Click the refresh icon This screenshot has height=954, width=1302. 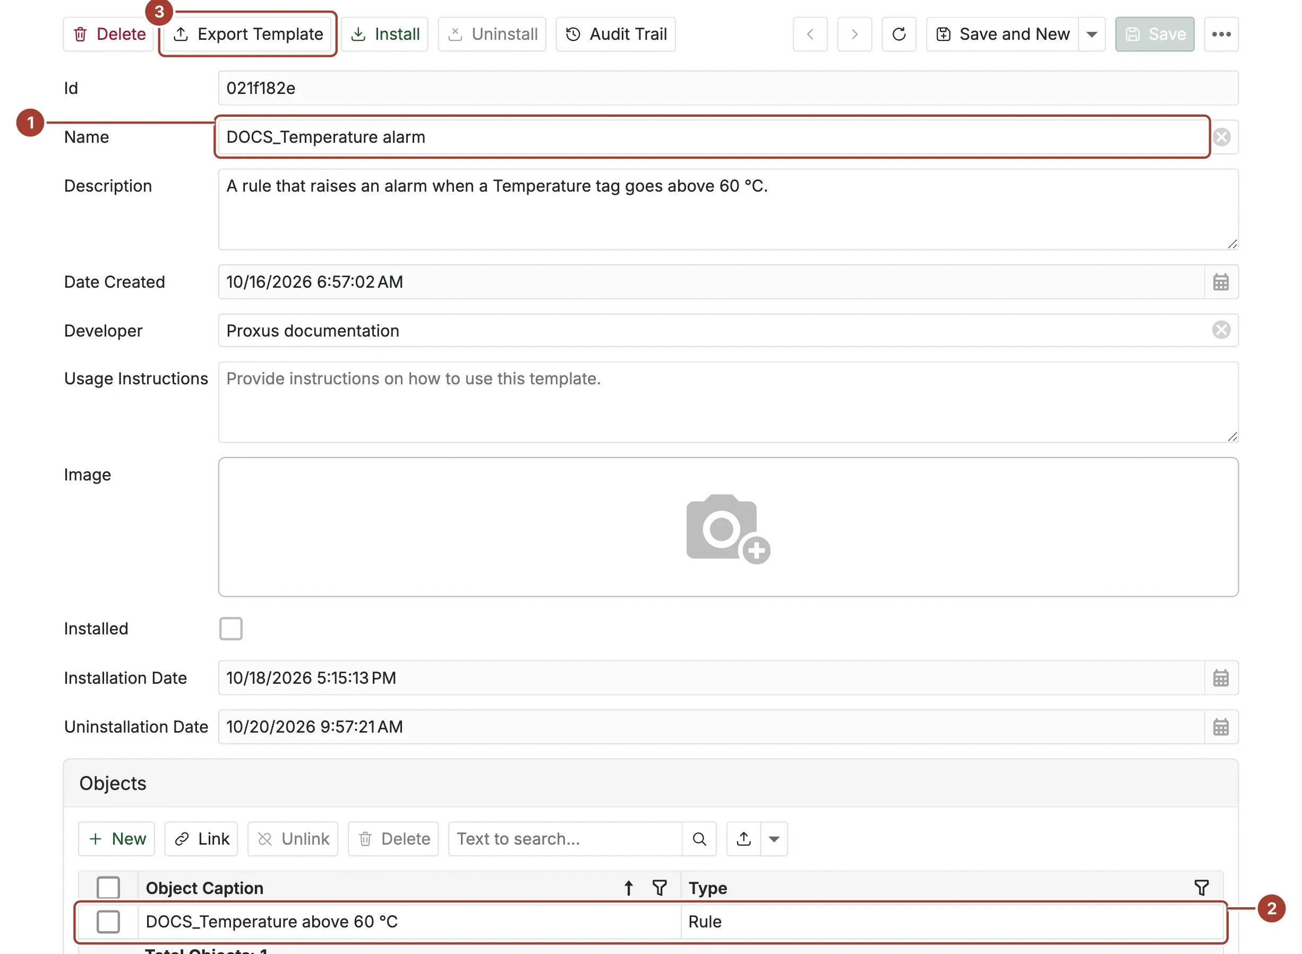click(900, 34)
